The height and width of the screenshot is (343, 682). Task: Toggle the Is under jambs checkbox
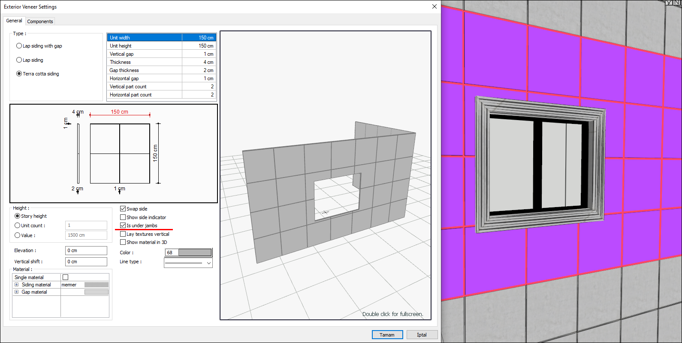[x=123, y=226]
